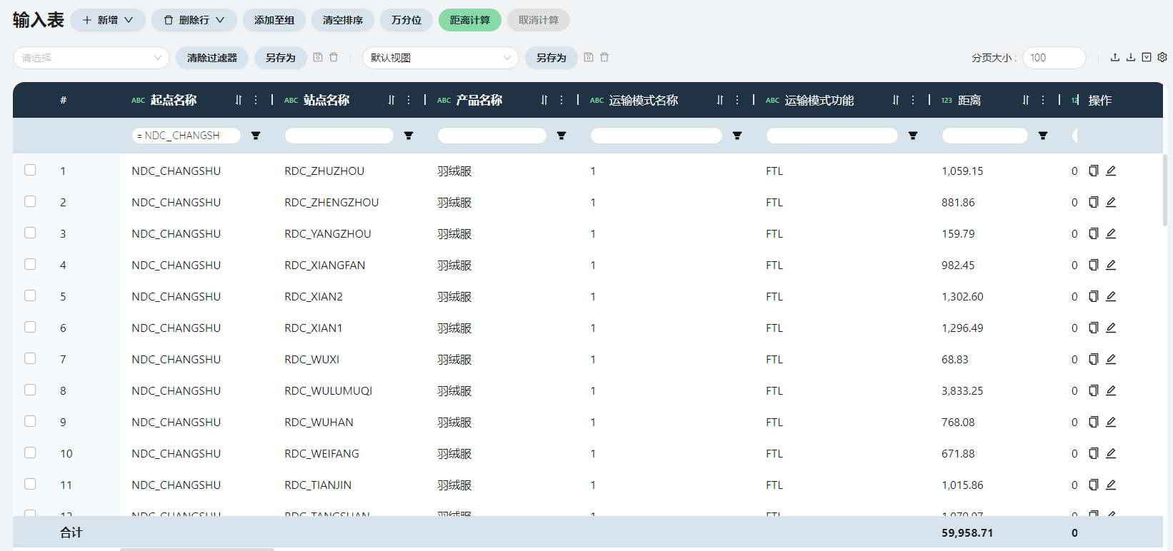Screen dimensions: 1173x551
Task: Click the 添加至组 button
Action: click(x=274, y=20)
